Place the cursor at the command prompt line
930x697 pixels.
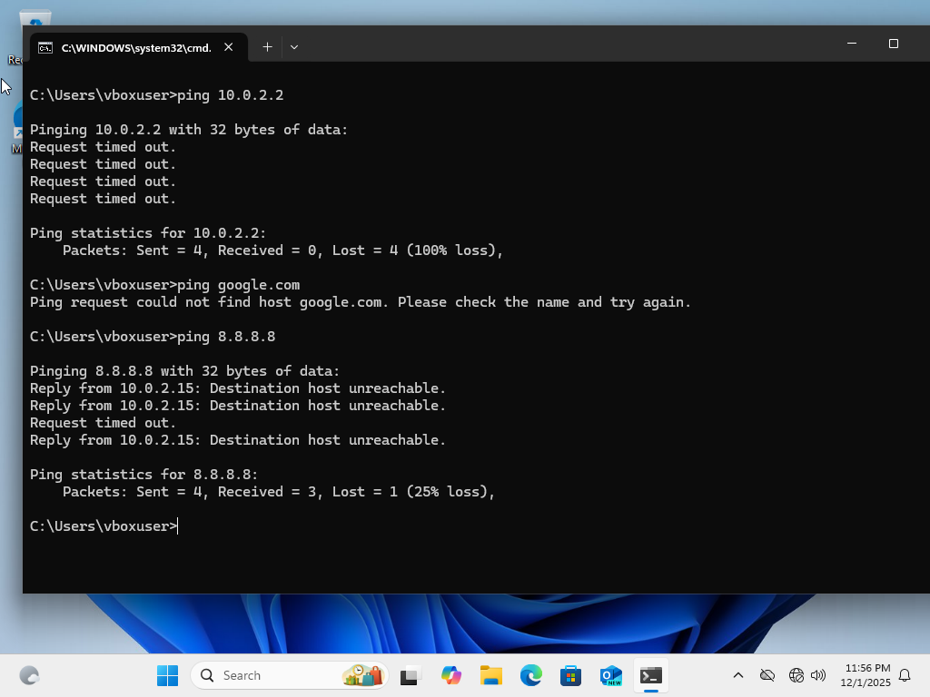178,525
